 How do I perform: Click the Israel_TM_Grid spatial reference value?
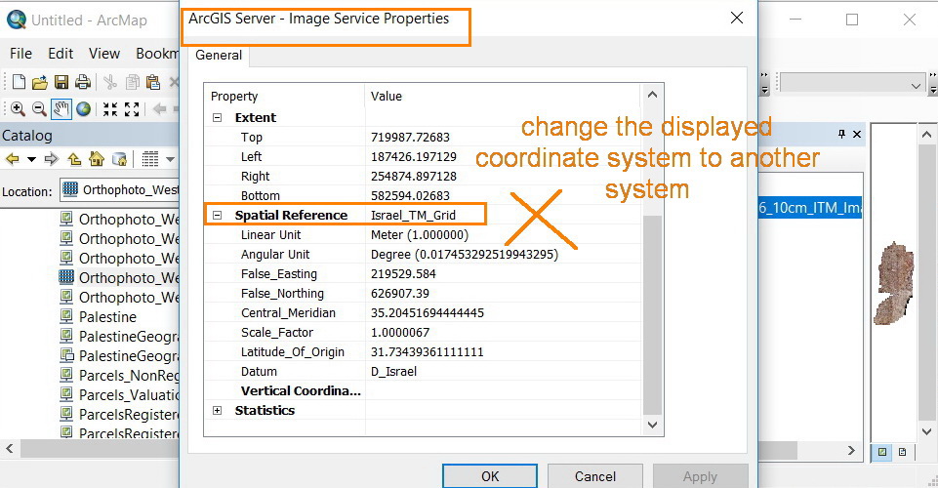point(413,216)
